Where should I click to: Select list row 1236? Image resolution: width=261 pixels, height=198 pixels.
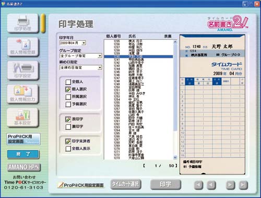[x=138, y=44]
